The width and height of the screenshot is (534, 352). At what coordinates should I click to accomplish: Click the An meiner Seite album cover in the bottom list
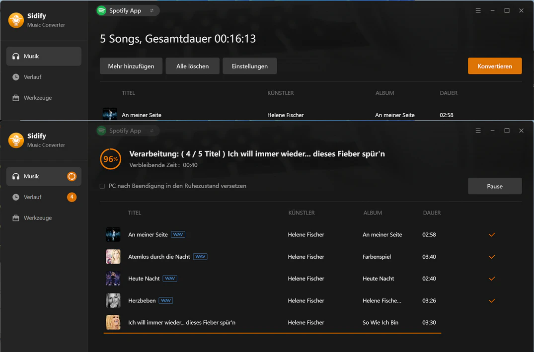pyautogui.click(x=113, y=234)
